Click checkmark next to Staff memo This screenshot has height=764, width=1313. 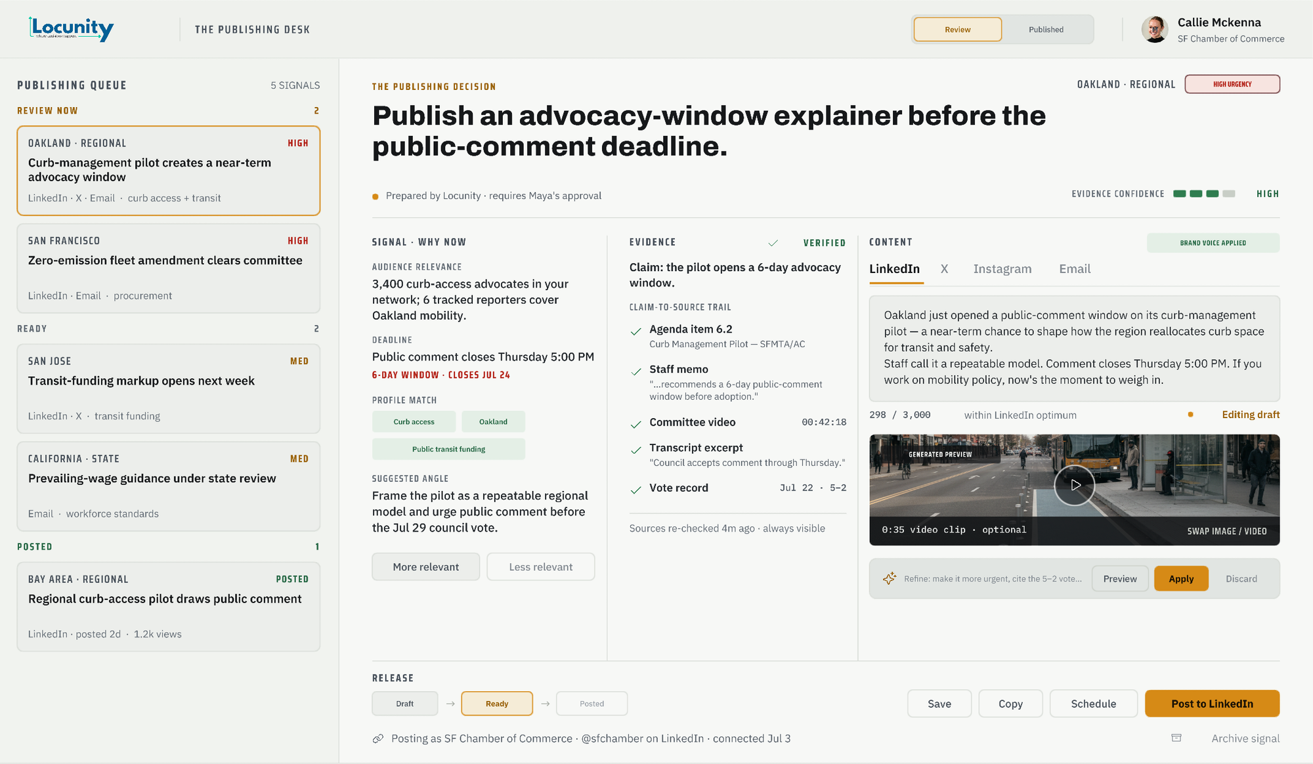635,371
